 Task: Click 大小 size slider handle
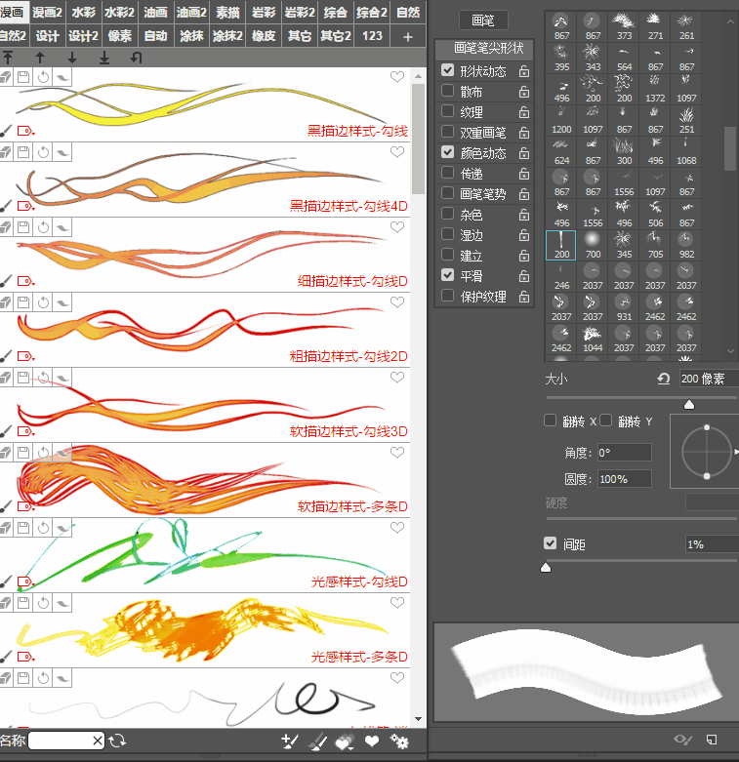point(689,404)
